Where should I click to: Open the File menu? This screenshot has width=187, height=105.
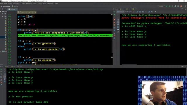[1, 3]
